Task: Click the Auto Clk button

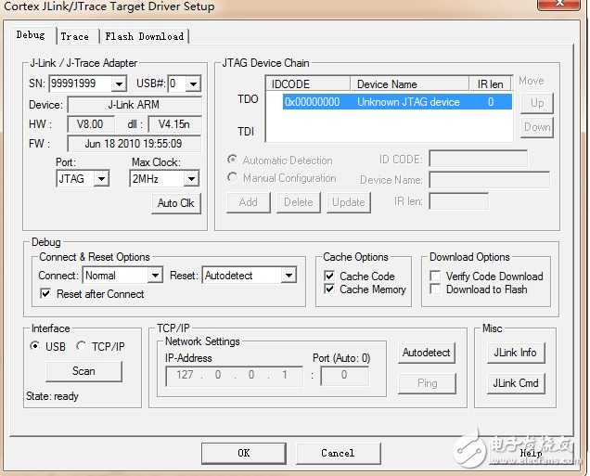Action: tap(175, 203)
